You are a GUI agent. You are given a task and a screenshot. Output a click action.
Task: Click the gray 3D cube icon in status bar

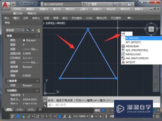[43, 116]
